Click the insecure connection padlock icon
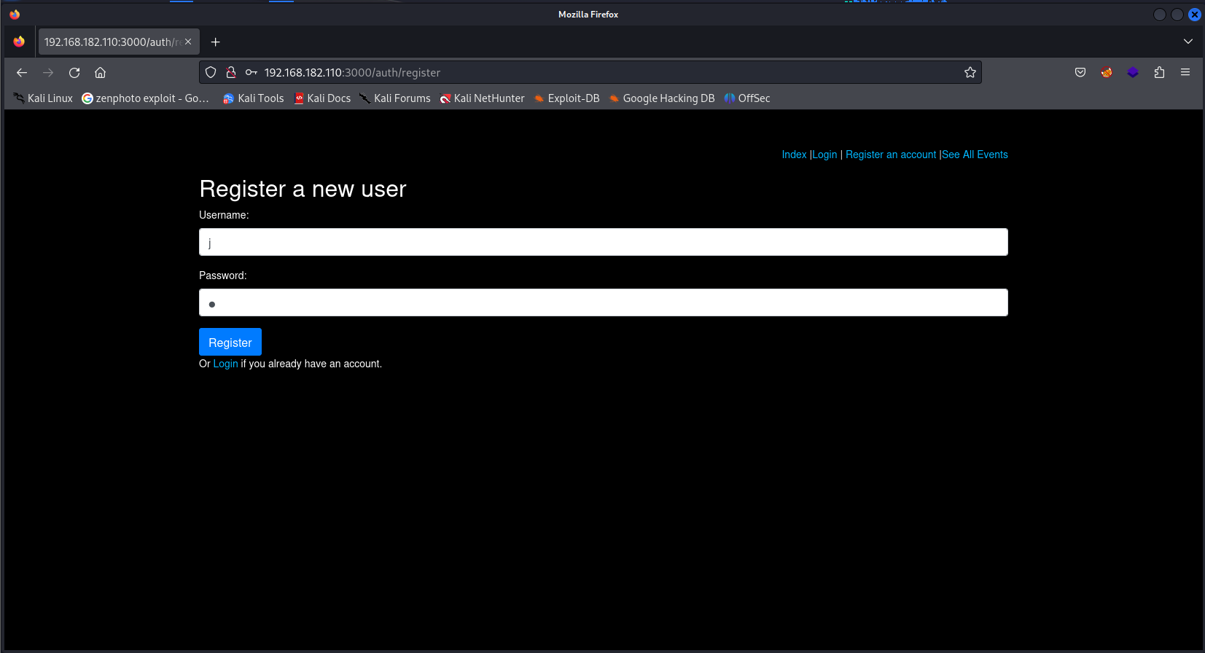 [x=231, y=72]
